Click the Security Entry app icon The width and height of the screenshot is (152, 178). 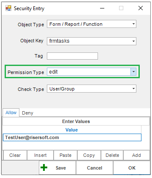click(x=8, y=8)
